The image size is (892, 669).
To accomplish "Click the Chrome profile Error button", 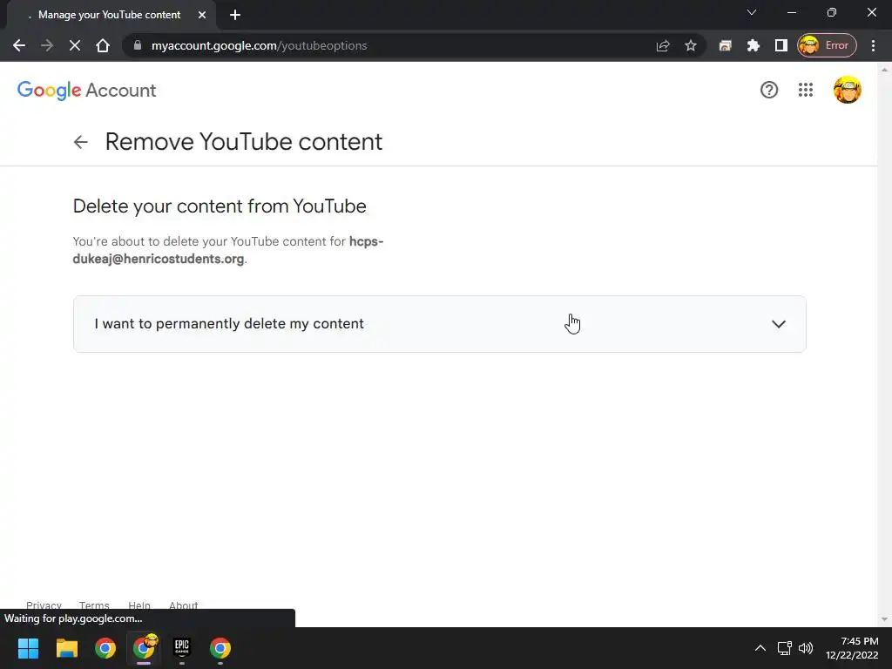I will [x=827, y=45].
